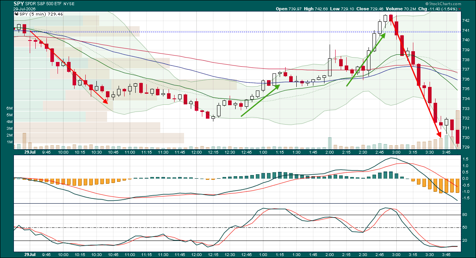Click 10:00 on the price panel time axis
476x258 pixels.
click(x=63, y=152)
